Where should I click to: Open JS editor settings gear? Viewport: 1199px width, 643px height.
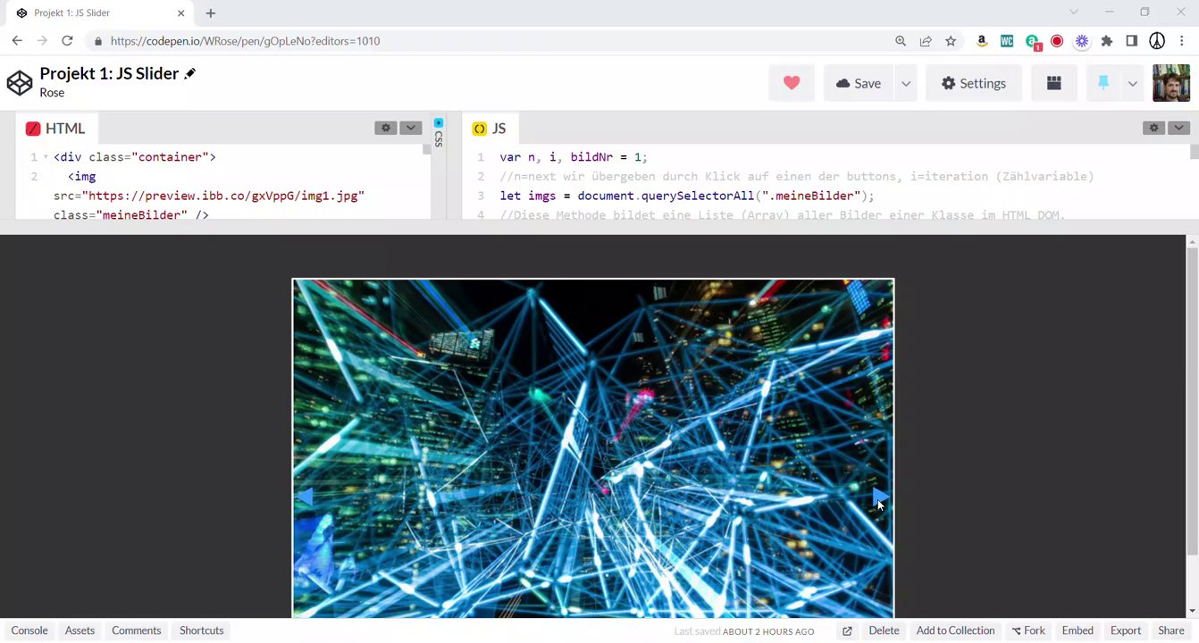1154,128
